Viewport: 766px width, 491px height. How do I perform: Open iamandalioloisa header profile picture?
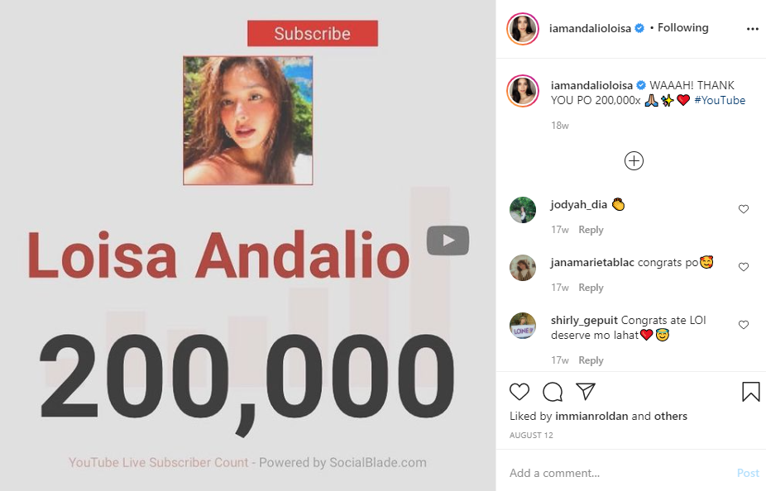pos(523,29)
